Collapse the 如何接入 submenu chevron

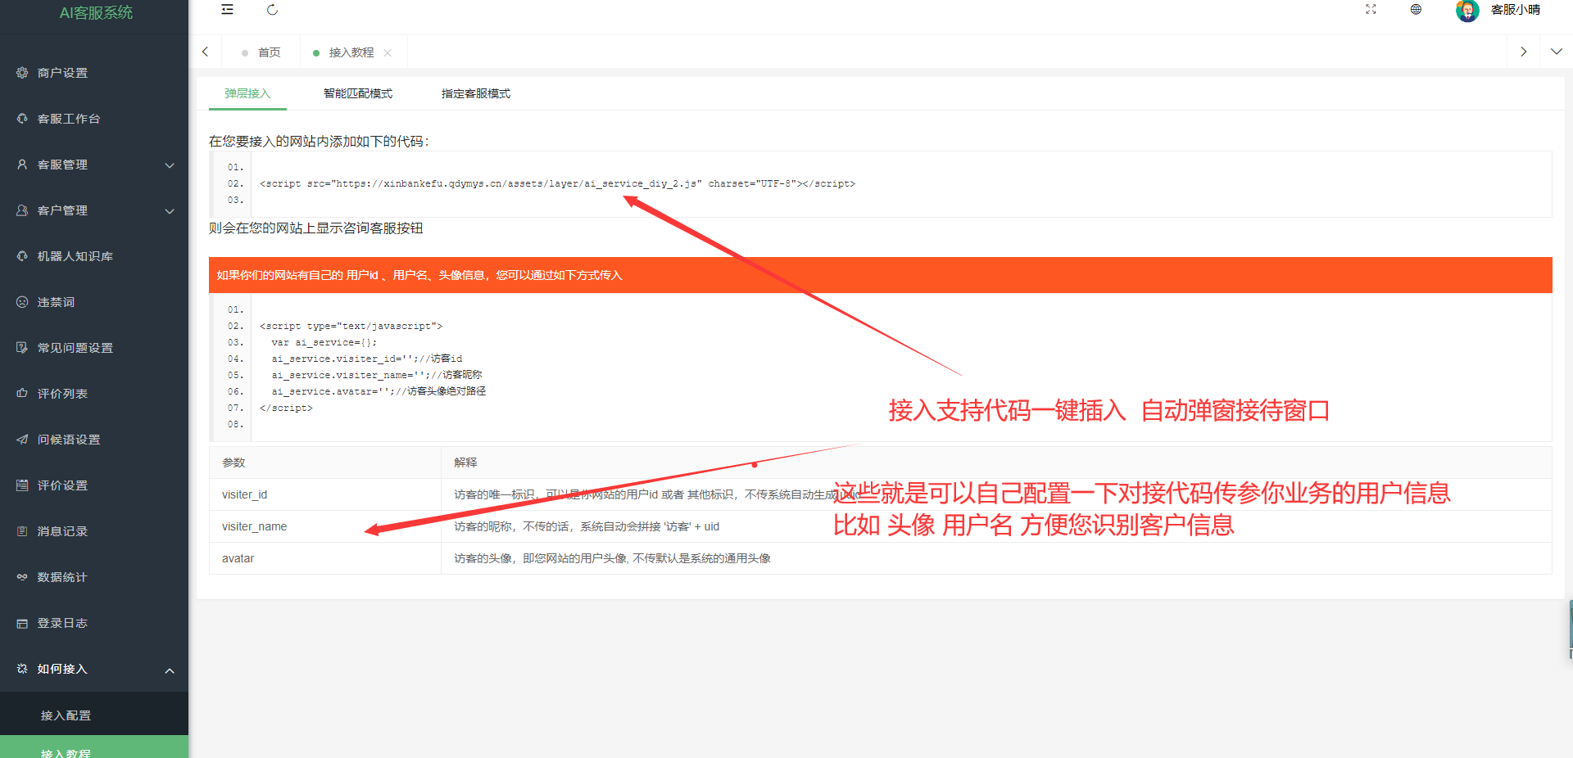click(x=170, y=670)
